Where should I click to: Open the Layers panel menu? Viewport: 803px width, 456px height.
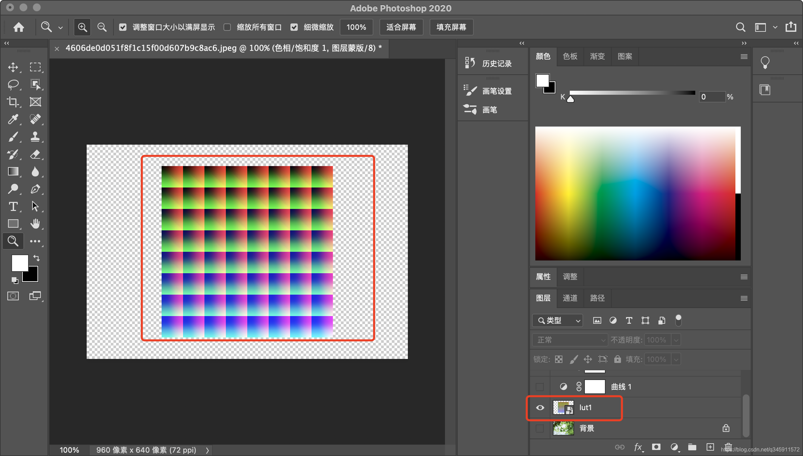point(744,298)
